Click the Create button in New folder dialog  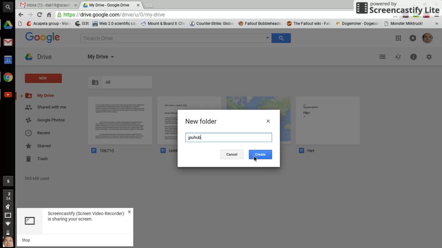(260, 154)
